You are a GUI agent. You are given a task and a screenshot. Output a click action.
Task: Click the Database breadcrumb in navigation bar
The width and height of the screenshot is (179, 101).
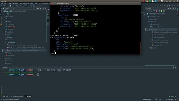tap(5, 6)
